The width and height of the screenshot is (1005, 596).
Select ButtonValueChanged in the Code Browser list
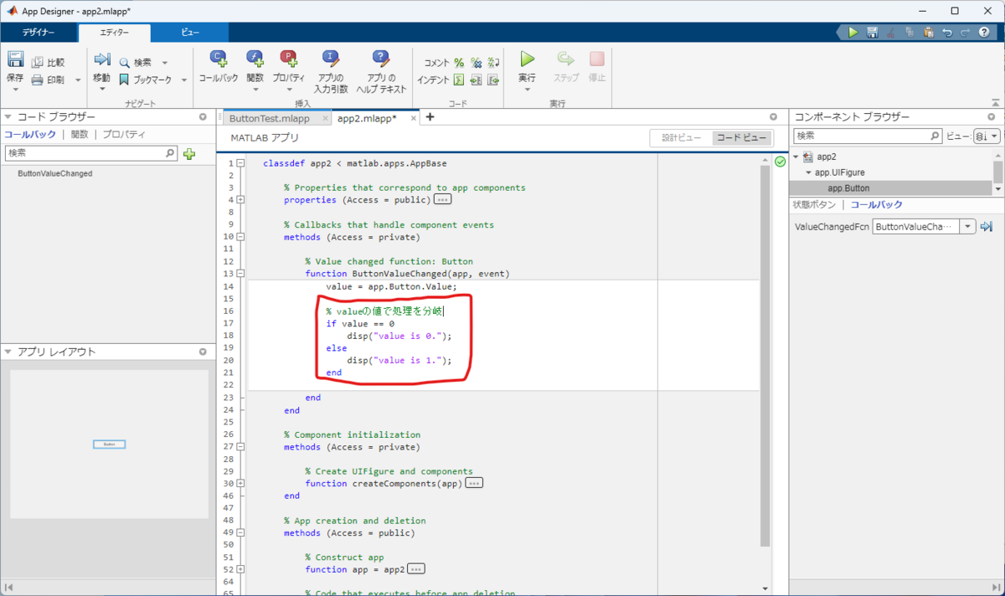54,173
